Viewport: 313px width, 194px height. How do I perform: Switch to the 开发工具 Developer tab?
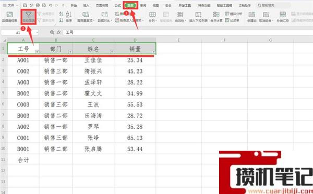point(185,5)
